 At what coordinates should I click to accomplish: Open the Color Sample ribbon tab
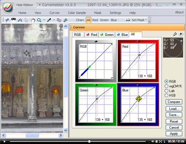pyautogui.click(x=77, y=13)
